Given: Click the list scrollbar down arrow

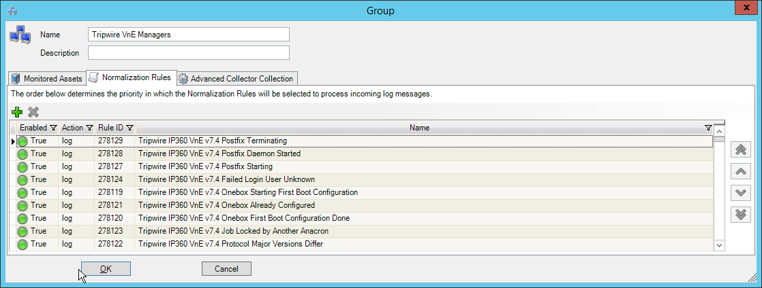Looking at the screenshot, I should (720, 246).
